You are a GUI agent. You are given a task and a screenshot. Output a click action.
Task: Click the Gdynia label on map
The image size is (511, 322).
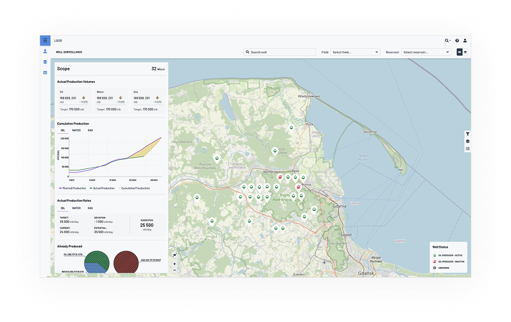coord(340,206)
